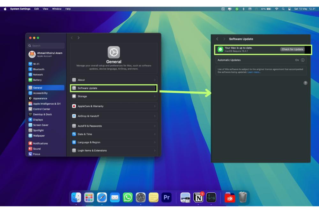319x213 pixels.
Task: Open Accessibility settings
Action: pos(46,93)
